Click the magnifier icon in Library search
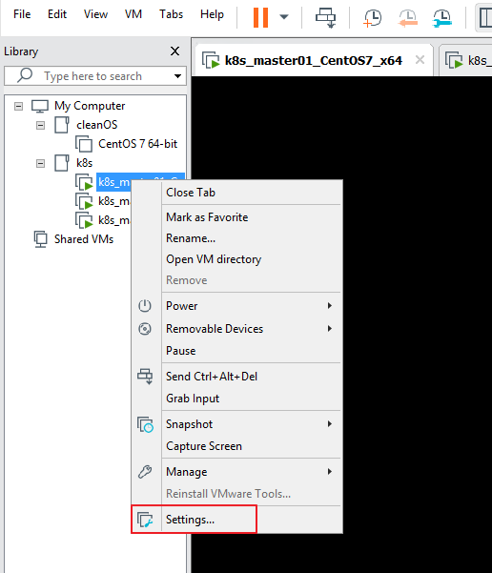Image resolution: width=492 pixels, height=573 pixels. click(25, 75)
